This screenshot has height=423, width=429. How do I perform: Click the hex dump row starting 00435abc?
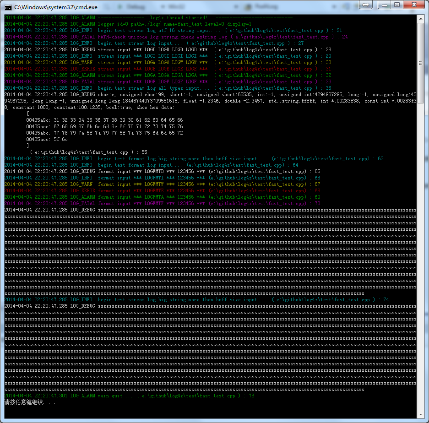point(104,133)
